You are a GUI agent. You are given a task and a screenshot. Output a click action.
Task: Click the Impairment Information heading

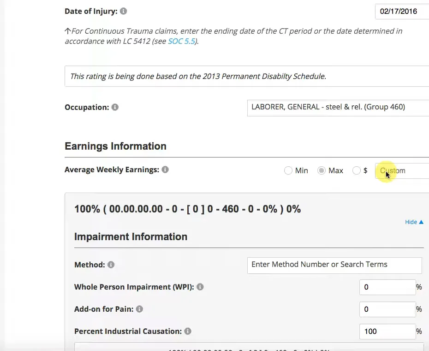(131, 237)
